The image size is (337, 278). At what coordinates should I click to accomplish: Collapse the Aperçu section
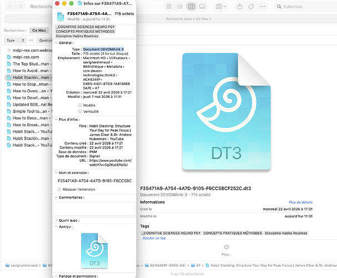[x=56, y=227]
